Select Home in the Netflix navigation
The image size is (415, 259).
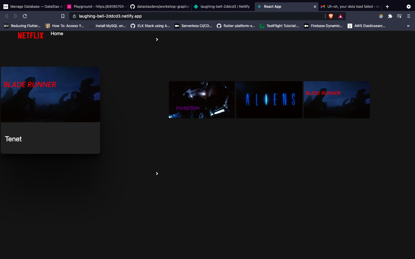pos(56,33)
